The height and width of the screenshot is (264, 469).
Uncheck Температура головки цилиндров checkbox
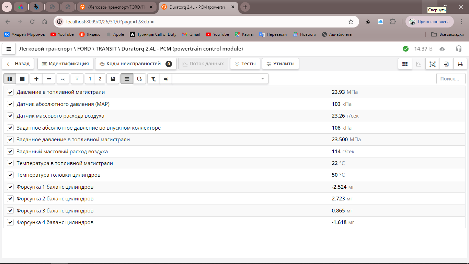(10, 175)
